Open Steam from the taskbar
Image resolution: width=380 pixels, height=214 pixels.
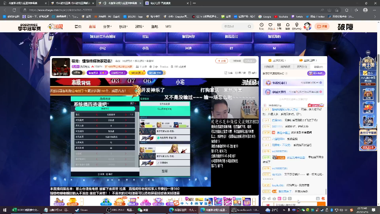[x=81, y=210]
